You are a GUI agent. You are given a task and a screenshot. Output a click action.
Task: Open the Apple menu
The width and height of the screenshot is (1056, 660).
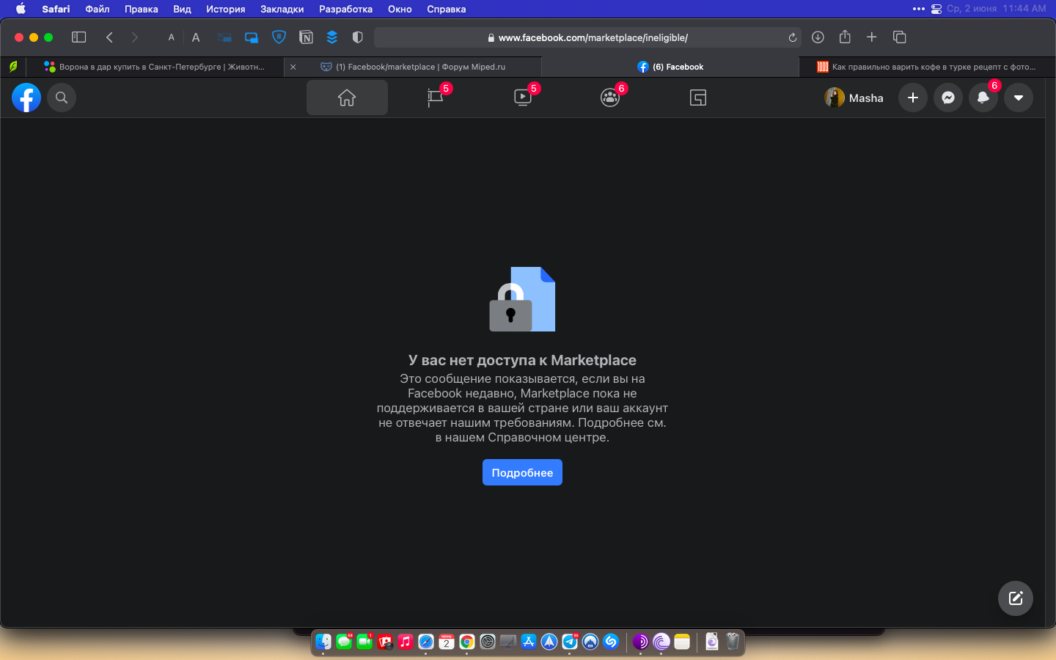tap(21, 9)
